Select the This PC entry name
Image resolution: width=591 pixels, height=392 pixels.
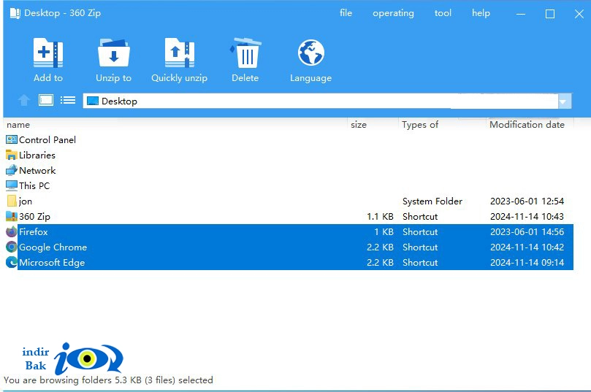tap(34, 185)
